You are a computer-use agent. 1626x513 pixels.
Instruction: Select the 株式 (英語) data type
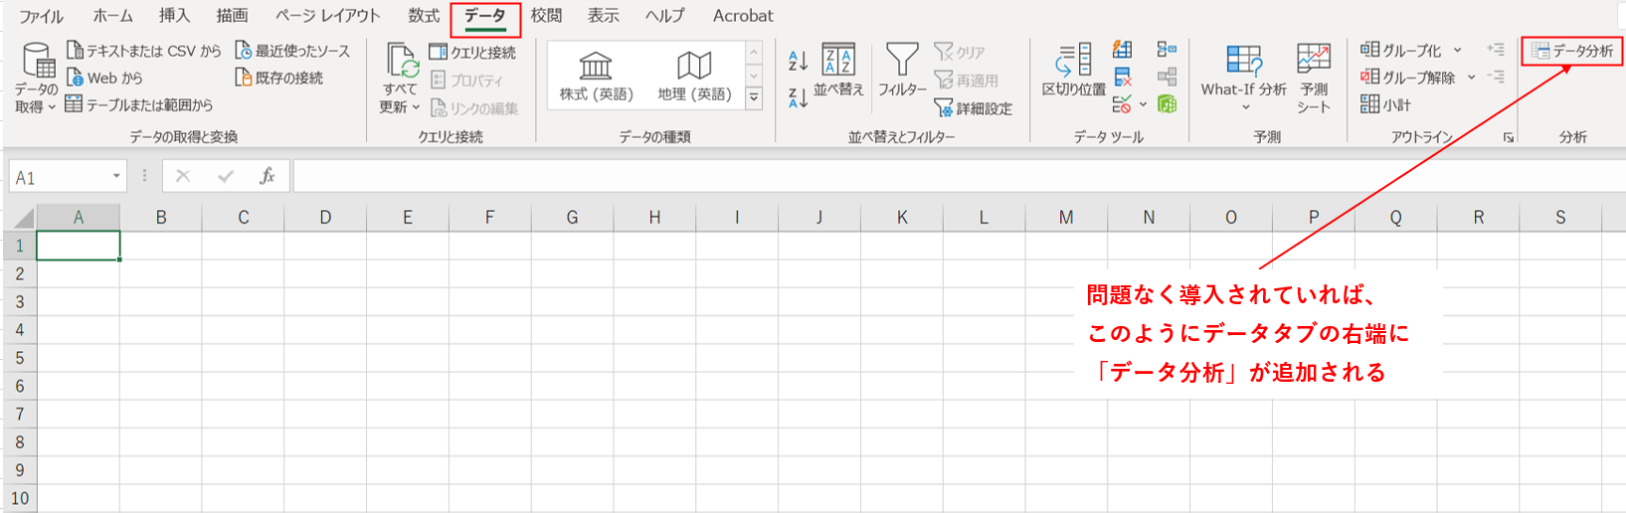click(x=596, y=77)
